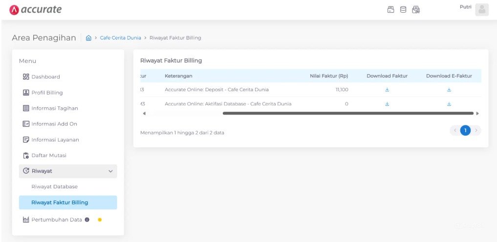The width and height of the screenshot is (497, 242).
Task: Select Riwayat Faktur Billing submenu item
Action: point(68,202)
